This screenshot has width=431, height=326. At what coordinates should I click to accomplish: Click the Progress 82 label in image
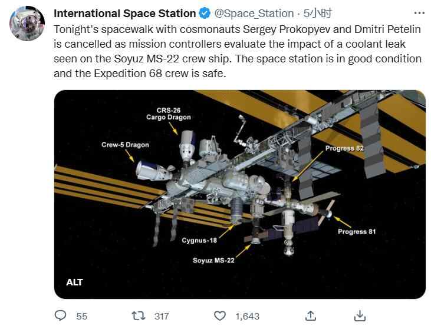tap(344, 148)
